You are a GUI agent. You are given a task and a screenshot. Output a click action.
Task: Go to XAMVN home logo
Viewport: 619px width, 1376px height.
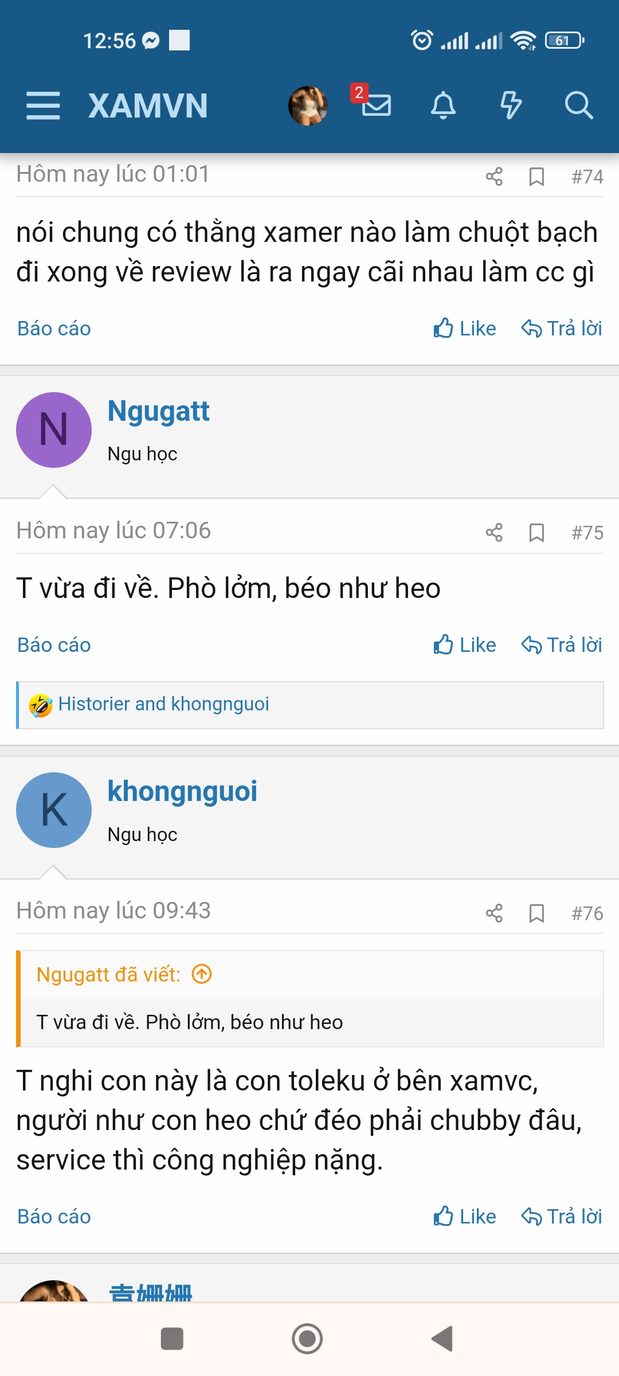tap(148, 105)
